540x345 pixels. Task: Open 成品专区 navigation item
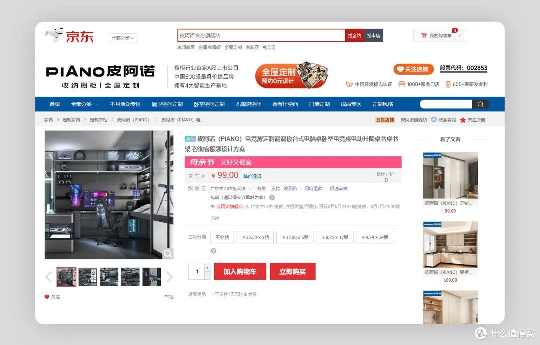pyautogui.click(x=351, y=104)
